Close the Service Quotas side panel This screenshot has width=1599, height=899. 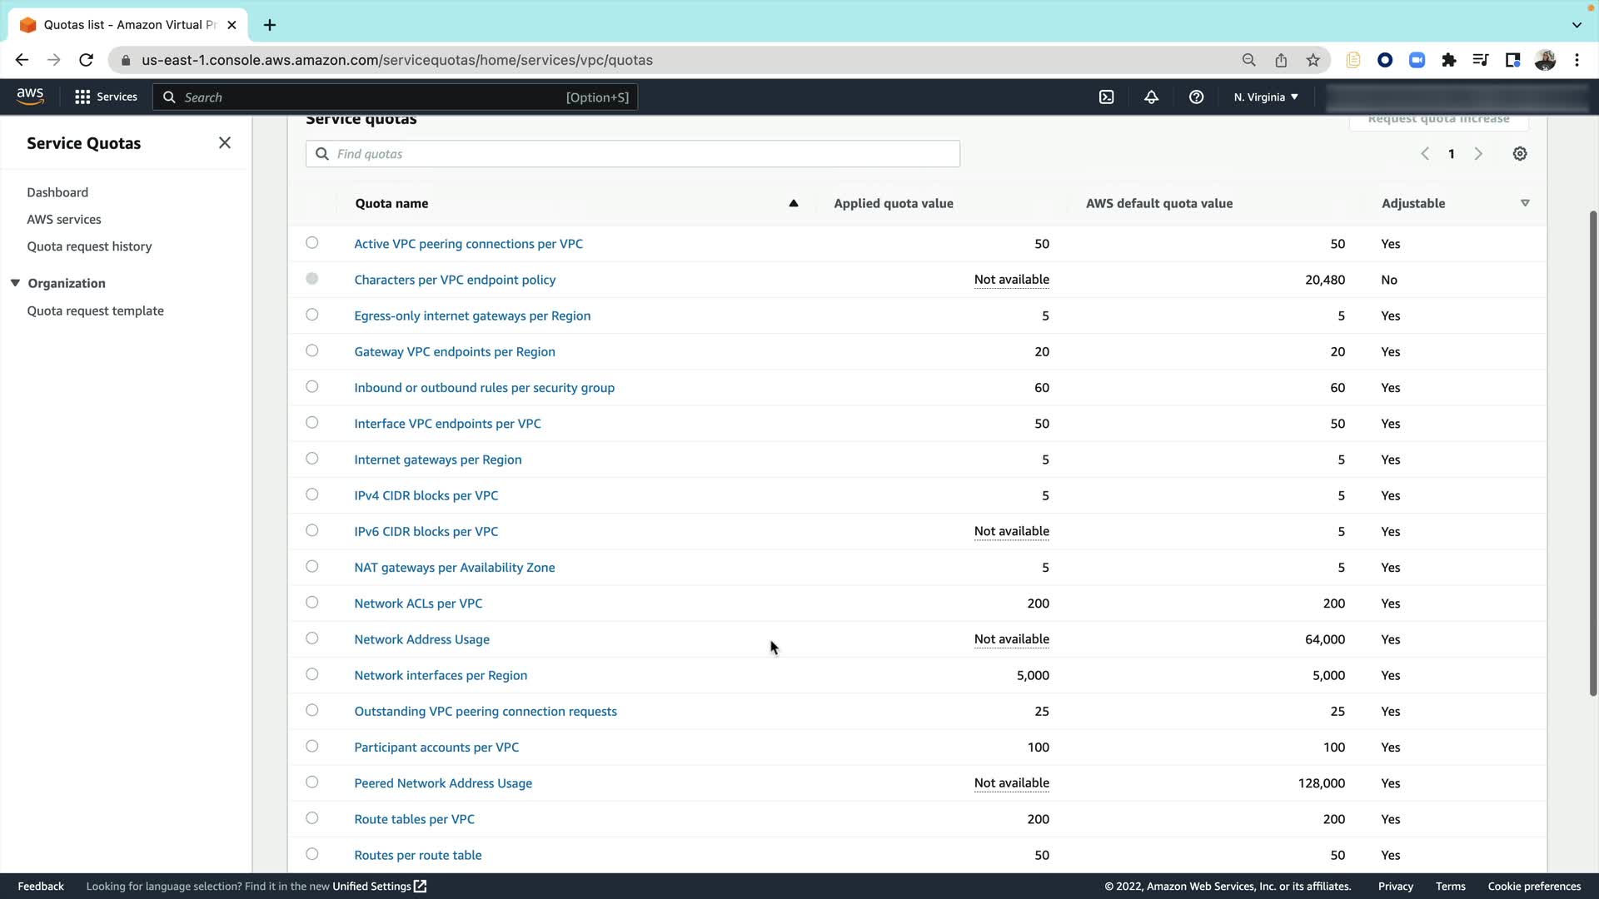[225, 143]
